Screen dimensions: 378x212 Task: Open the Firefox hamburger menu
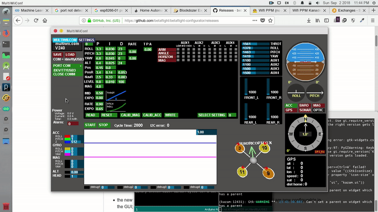(x=373, y=21)
